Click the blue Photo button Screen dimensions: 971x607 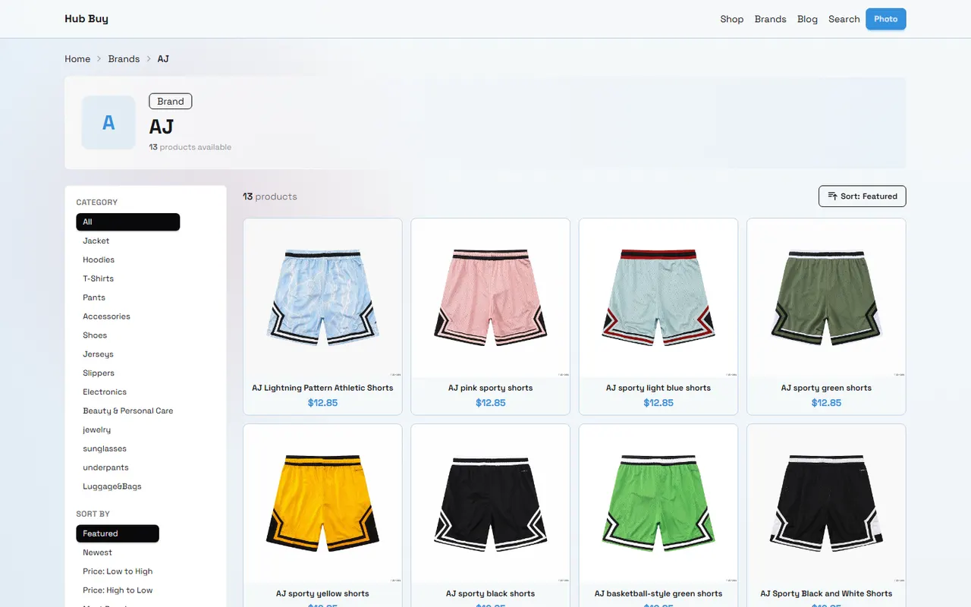click(886, 19)
